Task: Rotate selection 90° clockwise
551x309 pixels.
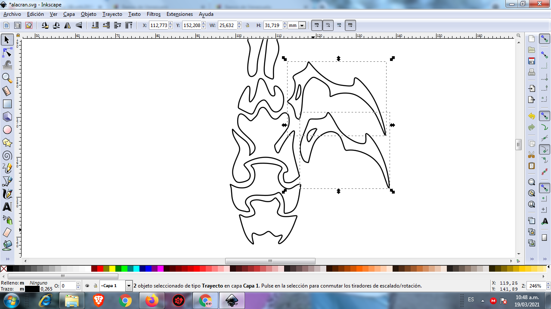Action: point(56,25)
